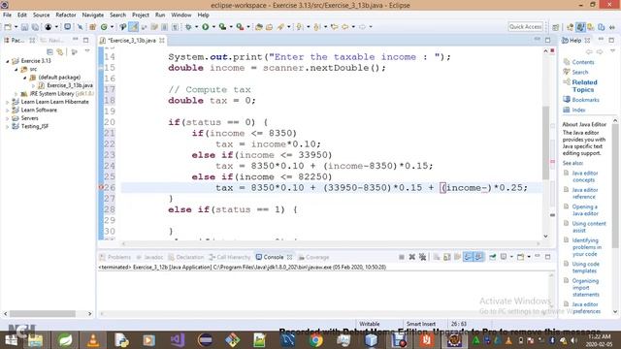The image size is (621, 349).
Task: Collapse the src folder node
Action: (x=16, y=69)
